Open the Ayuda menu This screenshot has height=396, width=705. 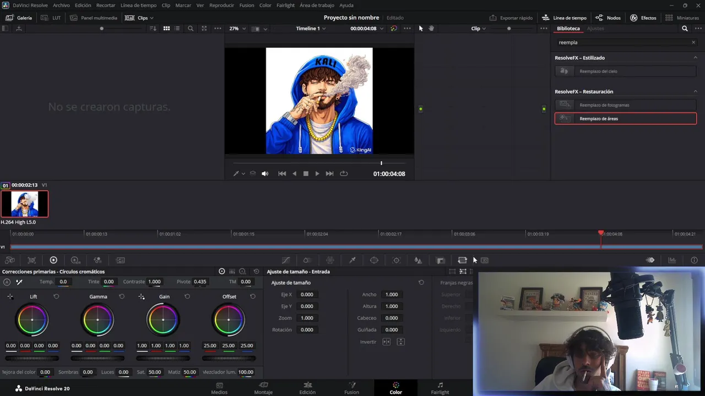point(346,5)
